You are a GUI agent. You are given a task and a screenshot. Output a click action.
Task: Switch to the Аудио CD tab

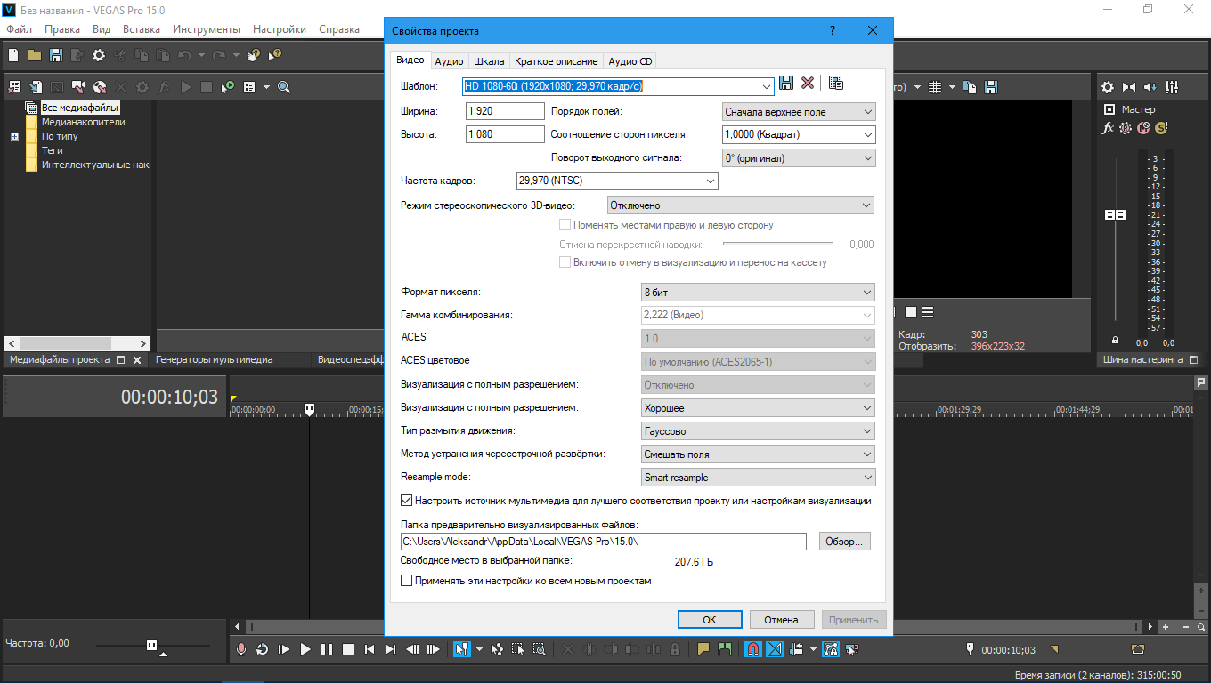pyautogui.click(x=630, y=61)
